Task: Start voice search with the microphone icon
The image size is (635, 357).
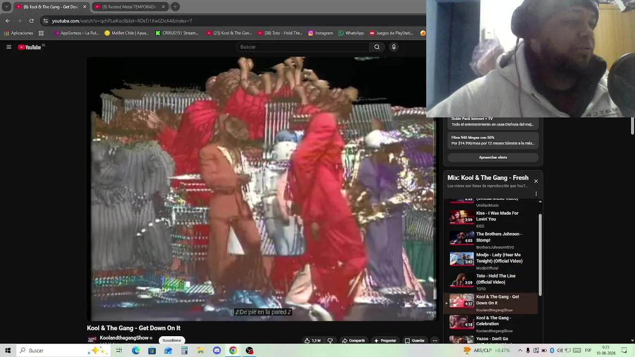Action: [394, 47]
